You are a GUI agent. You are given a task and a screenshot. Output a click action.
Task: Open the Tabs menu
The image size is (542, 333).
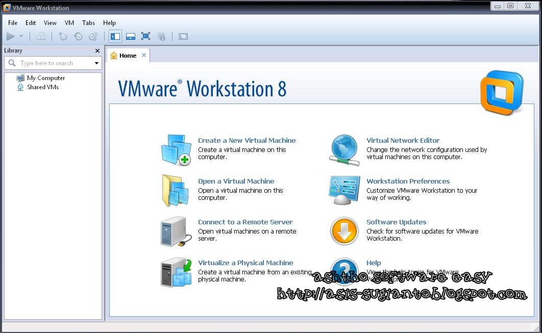[88, 23]
